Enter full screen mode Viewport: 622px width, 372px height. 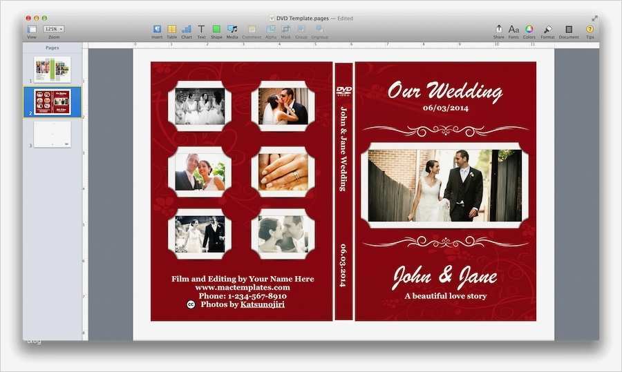pos(594,18)
